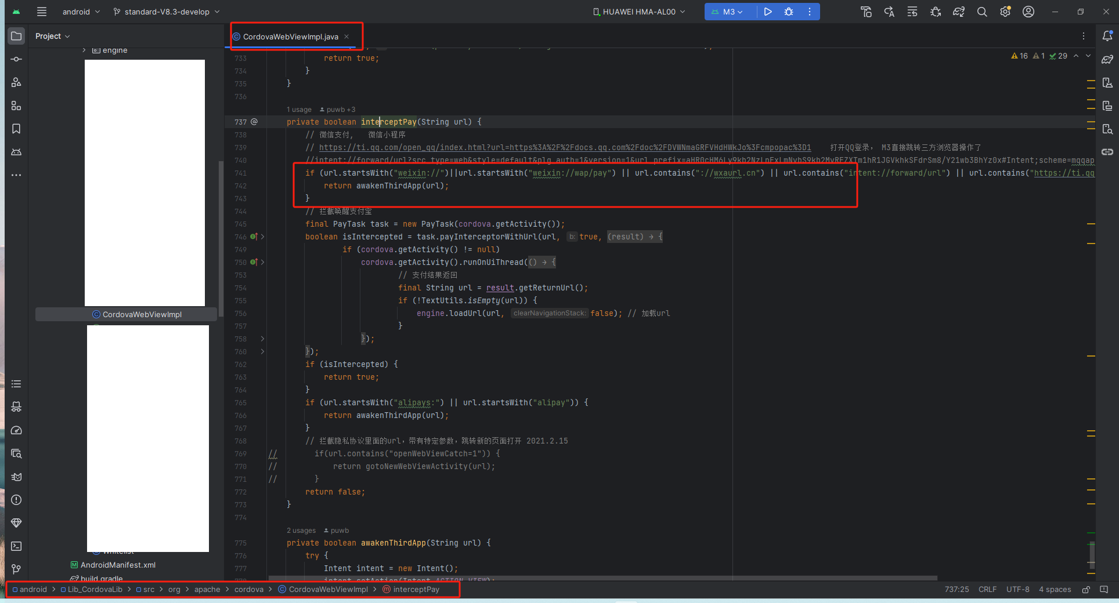Click the UTF-8 encoding in status bar

coord(1017,590)
